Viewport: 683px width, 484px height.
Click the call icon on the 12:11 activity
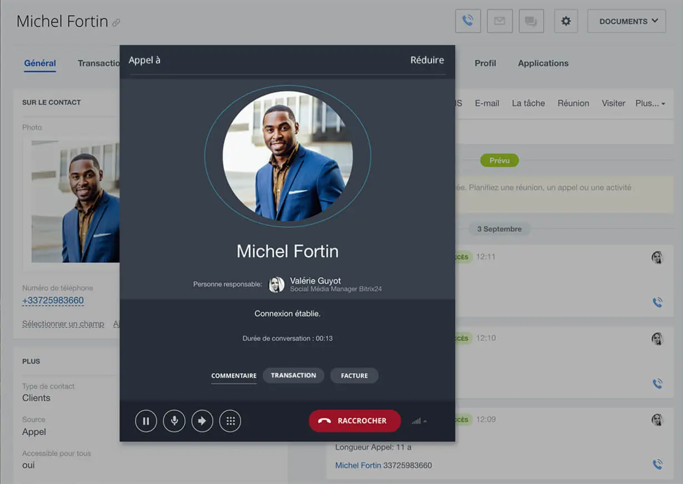[x=657, y=302]
